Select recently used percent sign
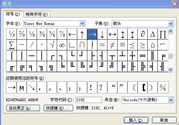 (163, 87)
